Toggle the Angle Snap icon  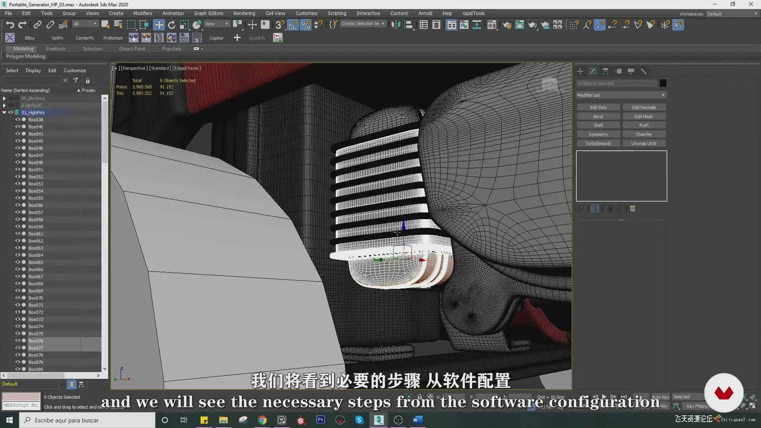(293, 25)
